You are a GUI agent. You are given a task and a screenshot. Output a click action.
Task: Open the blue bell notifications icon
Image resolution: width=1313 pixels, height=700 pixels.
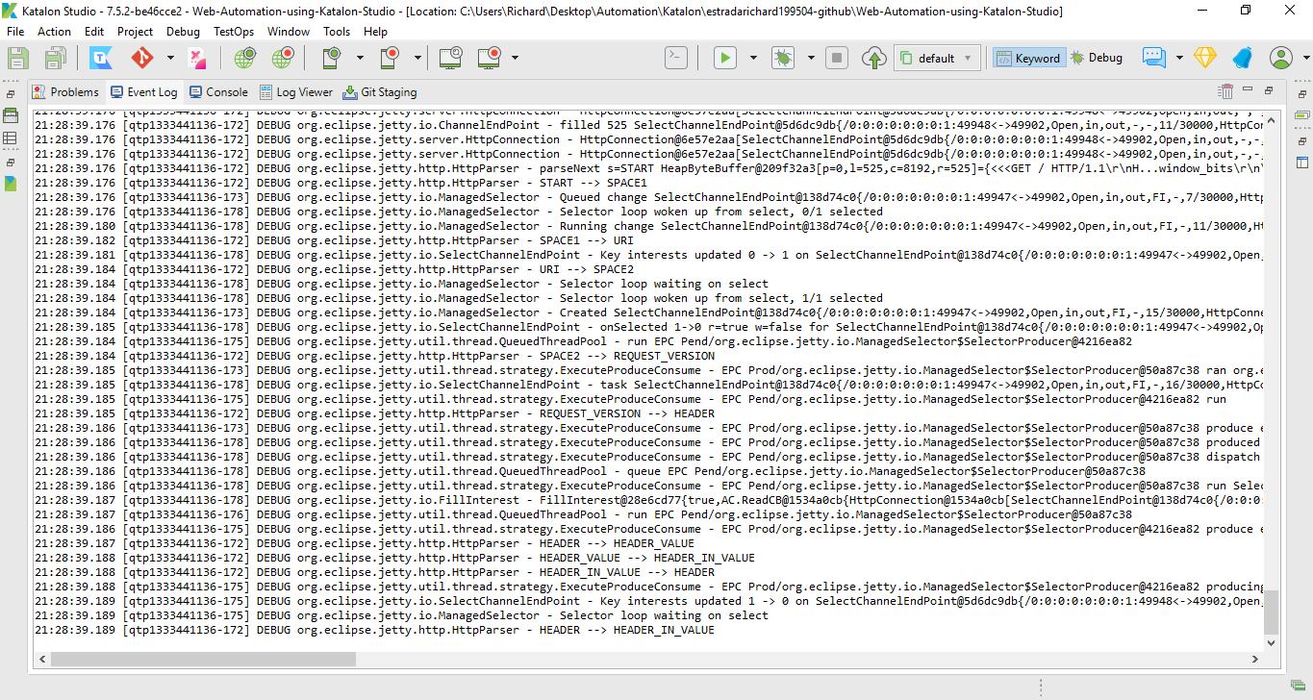[x=1242, y=58]
